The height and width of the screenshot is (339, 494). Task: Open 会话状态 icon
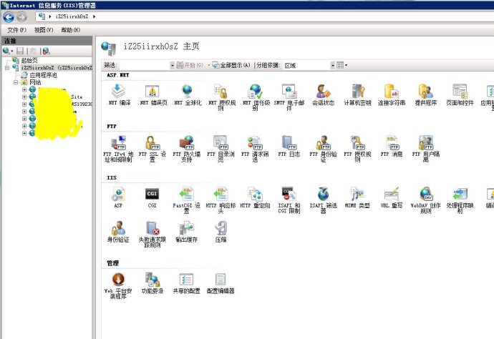click(x=323, y=92)
